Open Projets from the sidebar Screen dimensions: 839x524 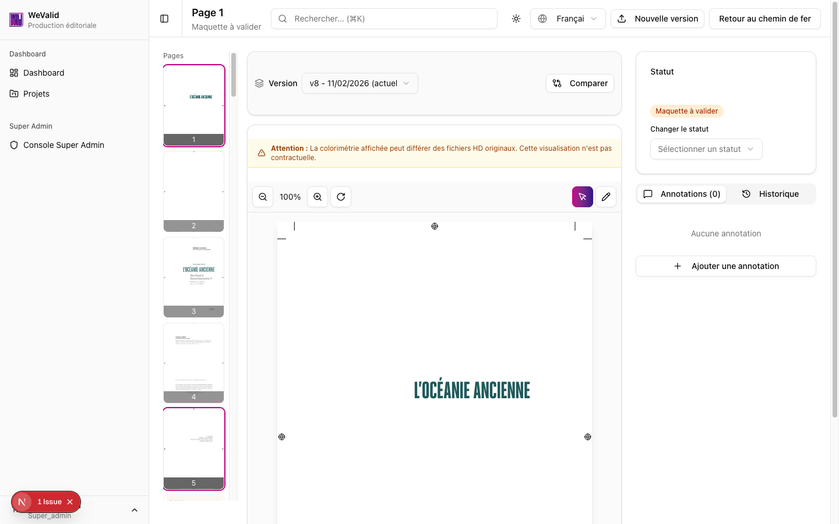coord(36,93)
